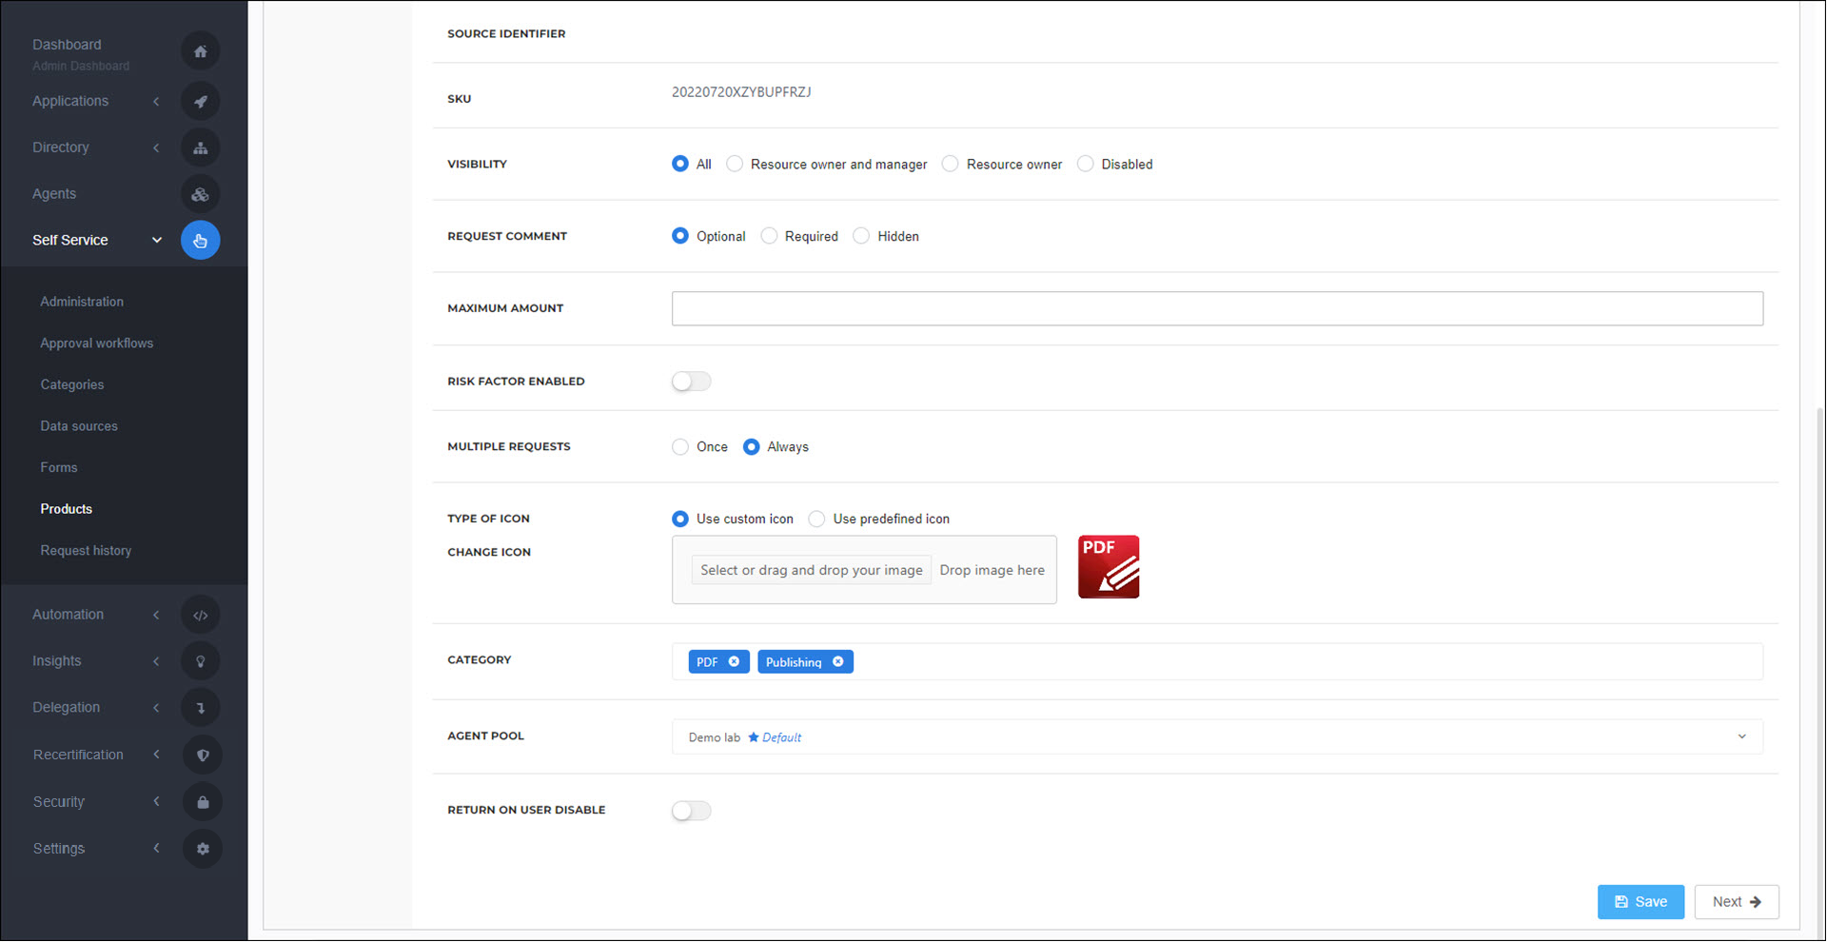Click the Directory hierarchy icon

pos(200,147)
